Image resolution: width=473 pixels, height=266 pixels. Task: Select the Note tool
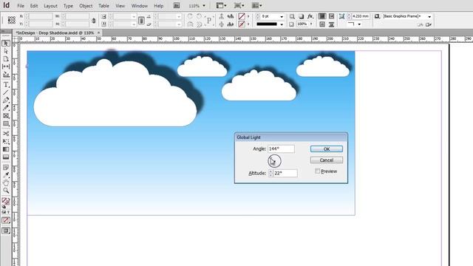[6, 168]
